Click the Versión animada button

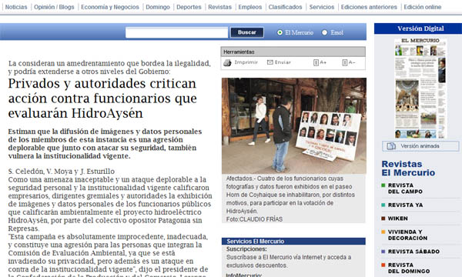(x=420, y=146)
